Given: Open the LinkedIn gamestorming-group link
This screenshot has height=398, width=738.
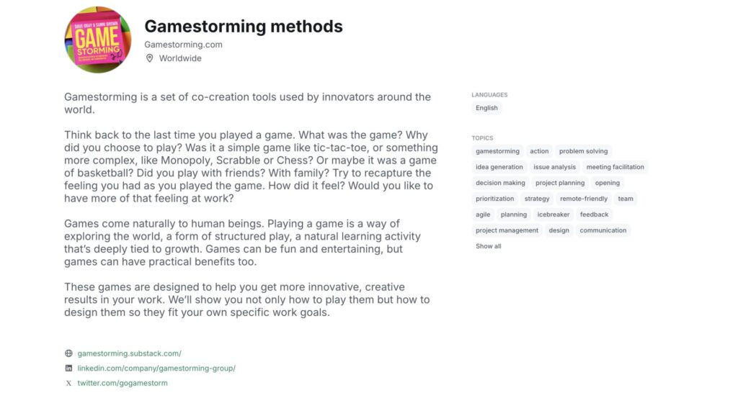Looking at the screenshot, I should (x=156, y=368).
